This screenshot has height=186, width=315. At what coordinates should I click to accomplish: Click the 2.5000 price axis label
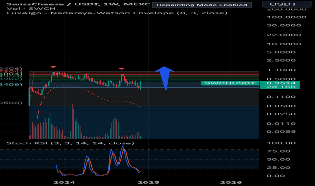click(281, 60)
